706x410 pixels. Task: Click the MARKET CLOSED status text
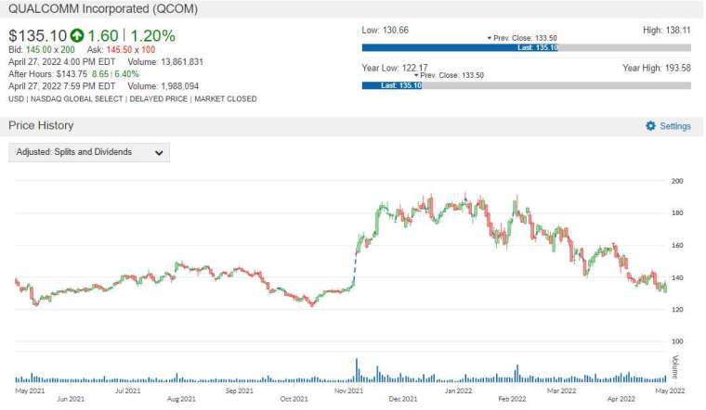click(226, 99)
